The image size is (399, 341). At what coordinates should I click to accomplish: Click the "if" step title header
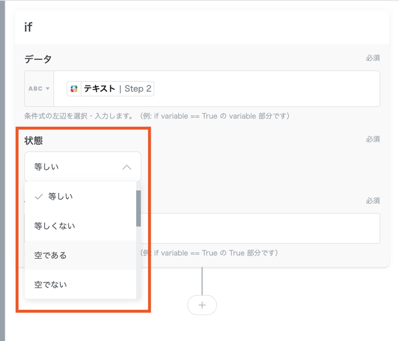click(28, 28)
